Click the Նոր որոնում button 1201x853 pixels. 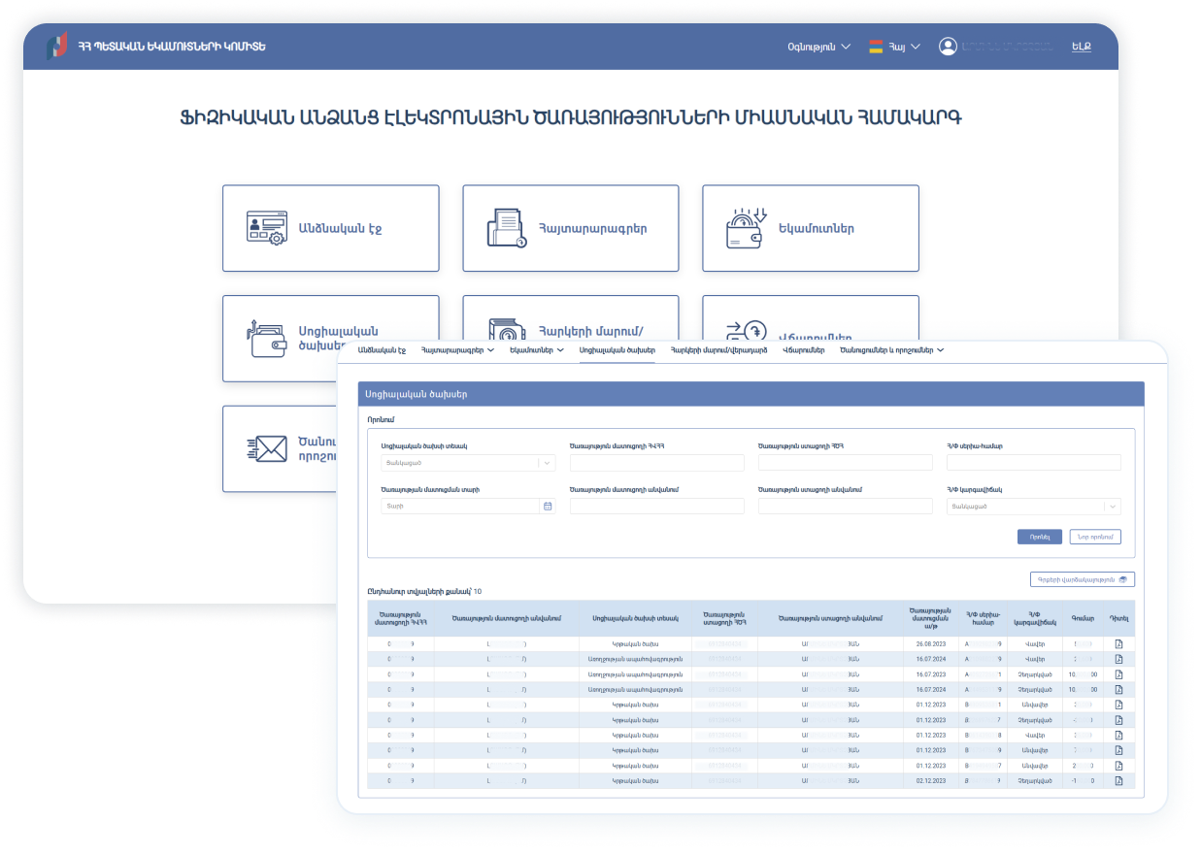coord(1095,537)
